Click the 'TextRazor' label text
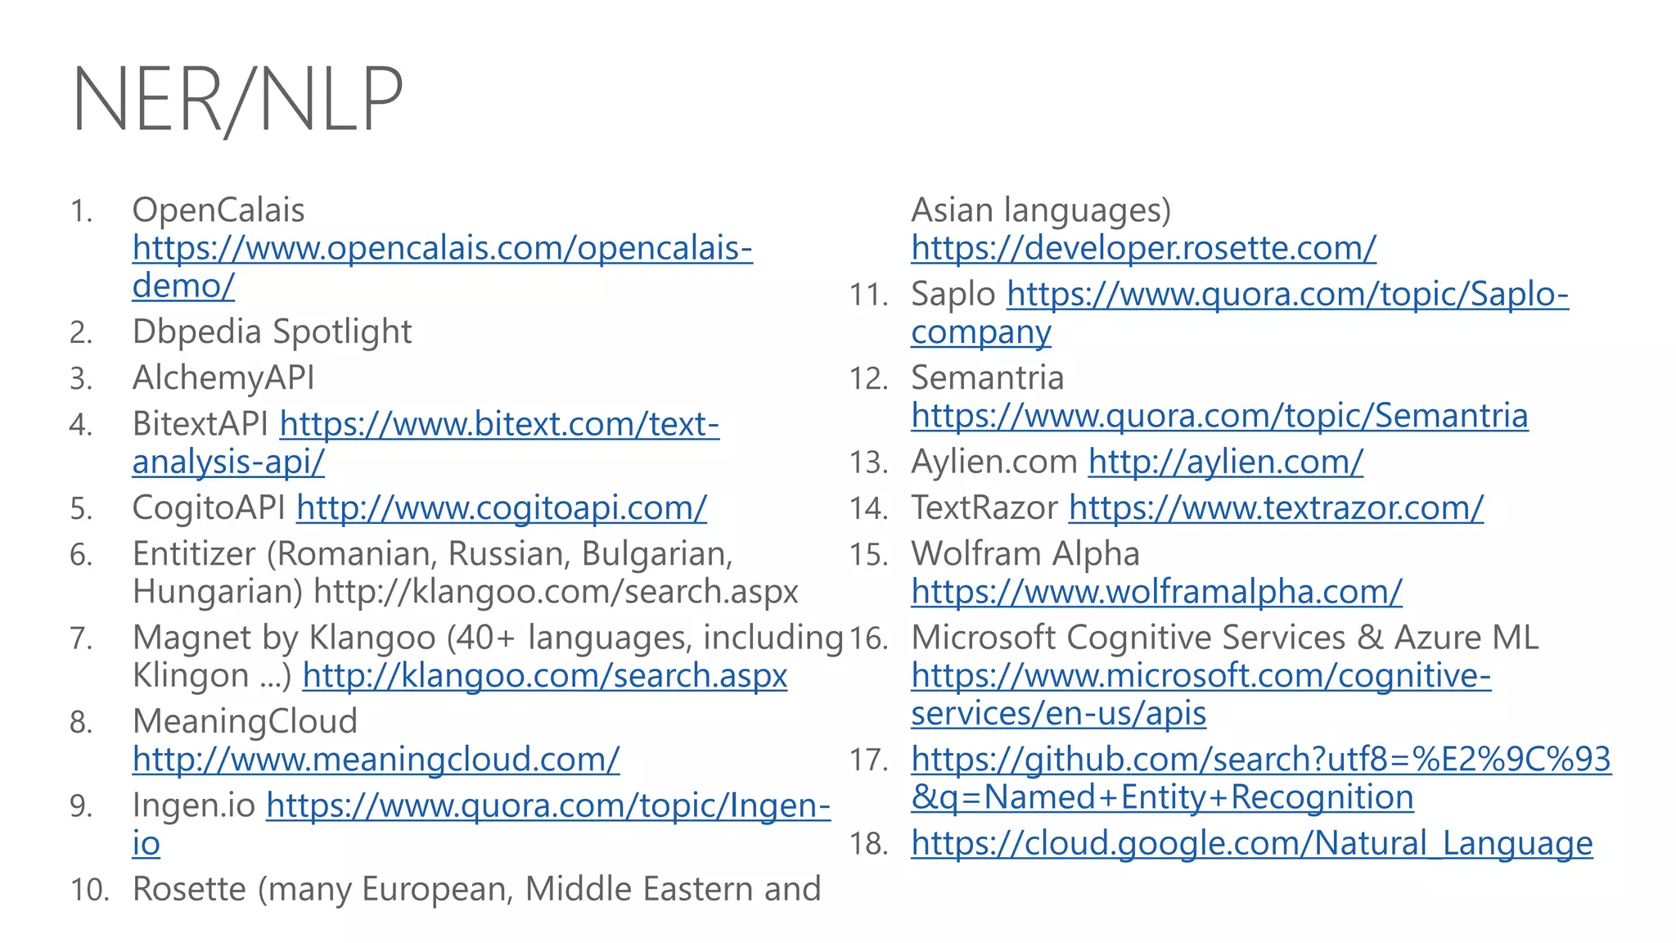The width and height of the screenshot is (1676, 943). (x=984, y=508)
